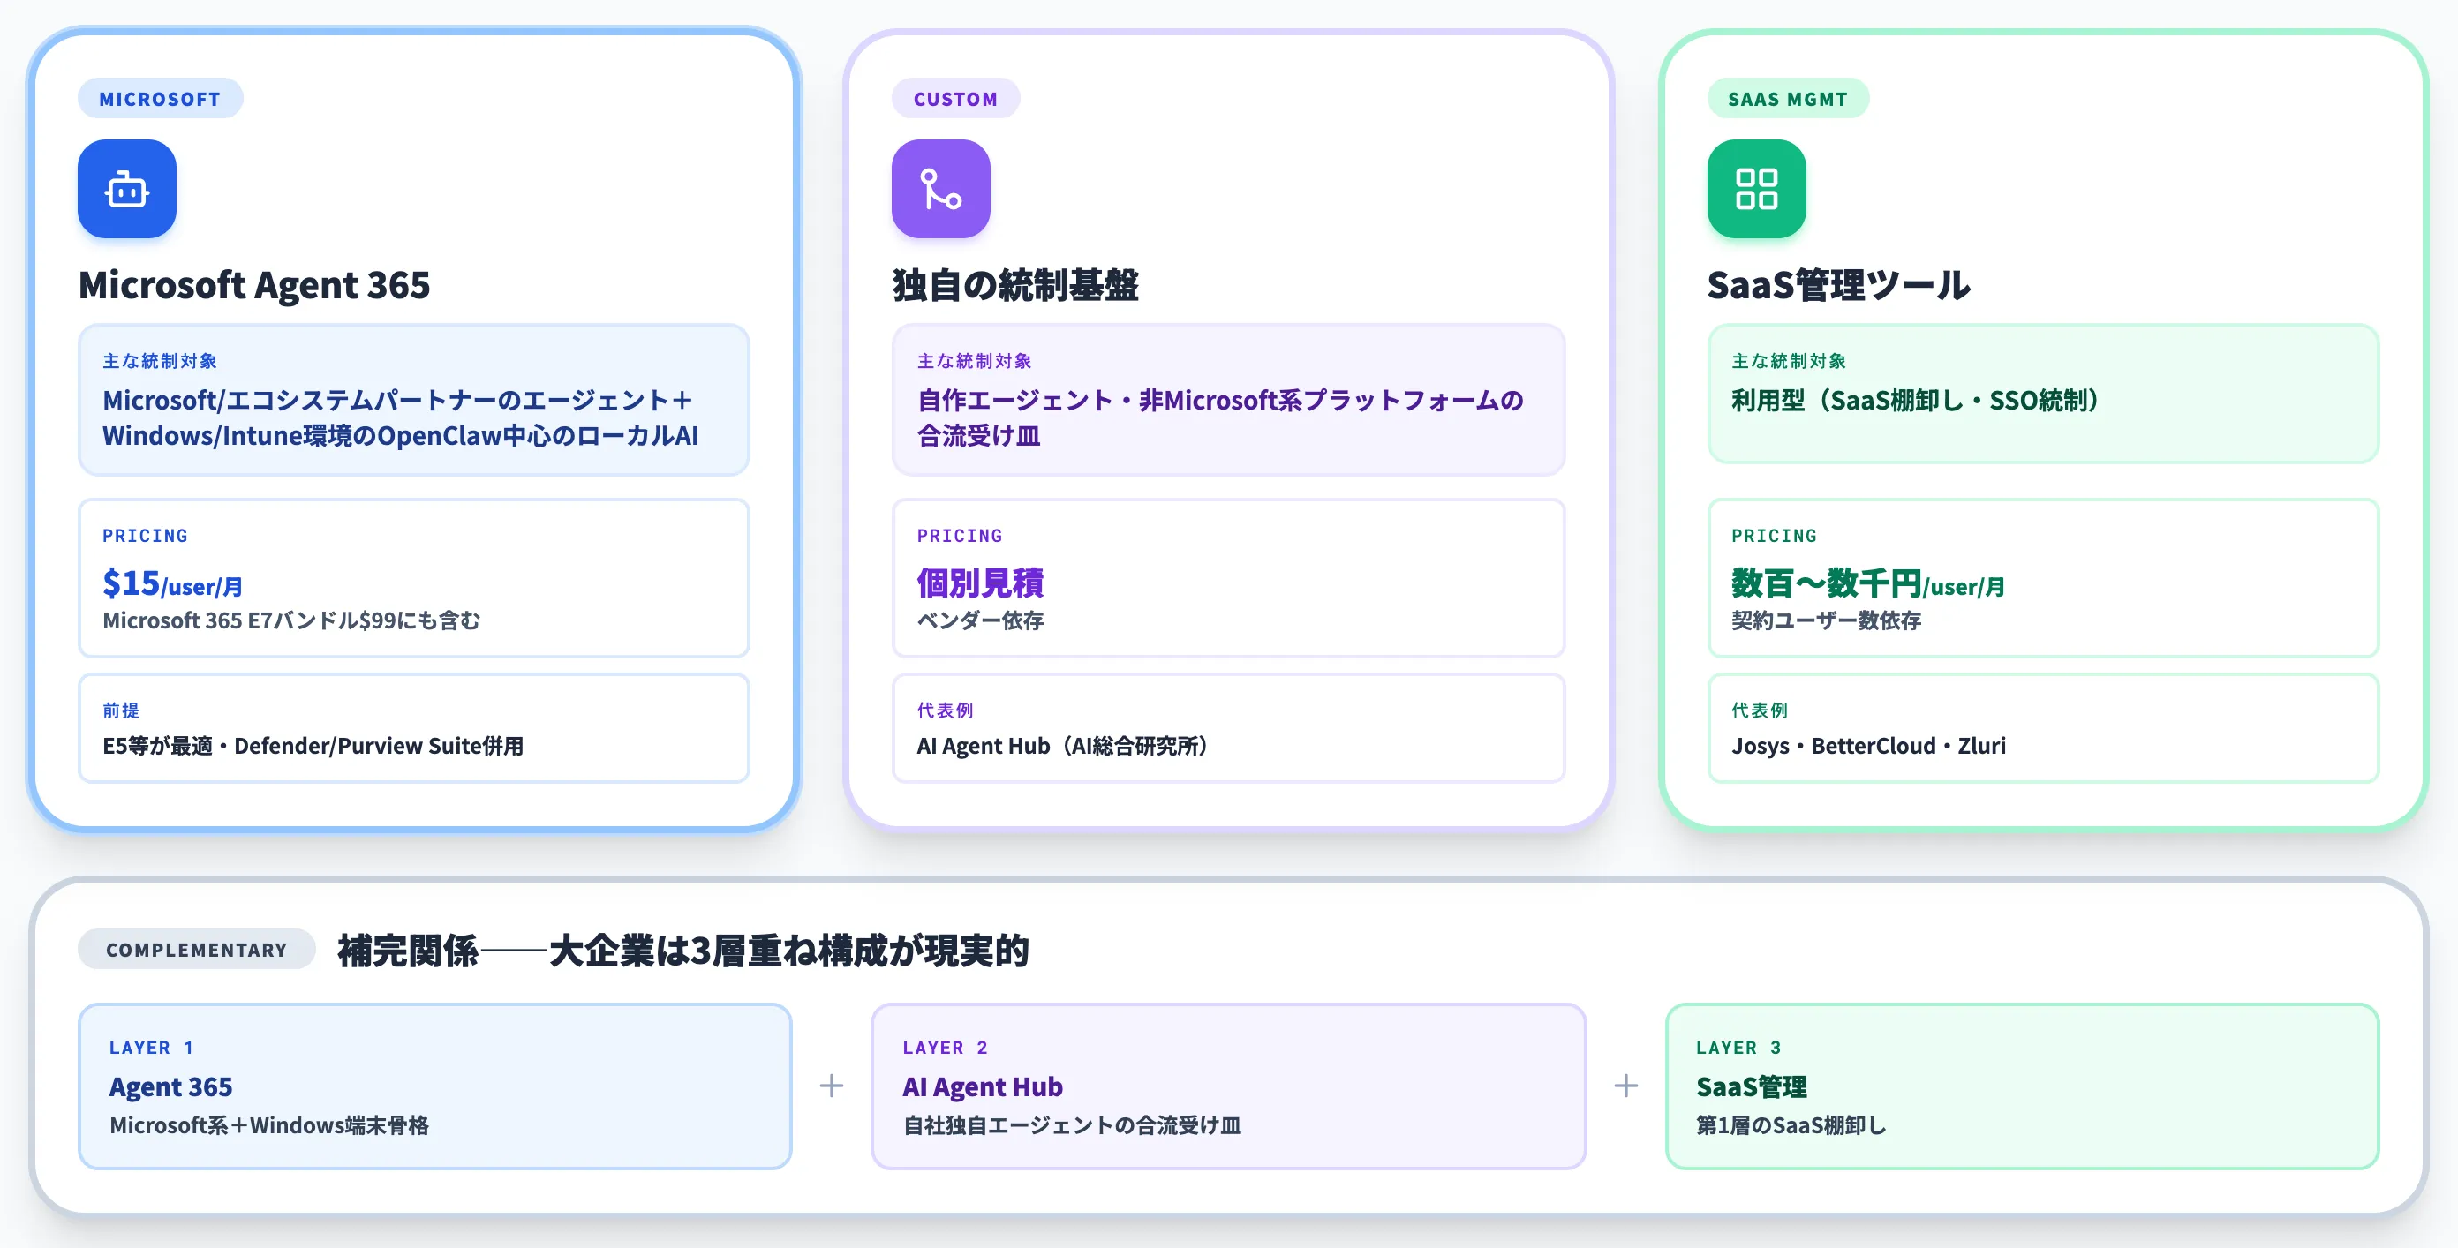Select the SAAS MGMT badge
Viewport: 2458px width, 1248px height.
click(x=1788, y=98)
